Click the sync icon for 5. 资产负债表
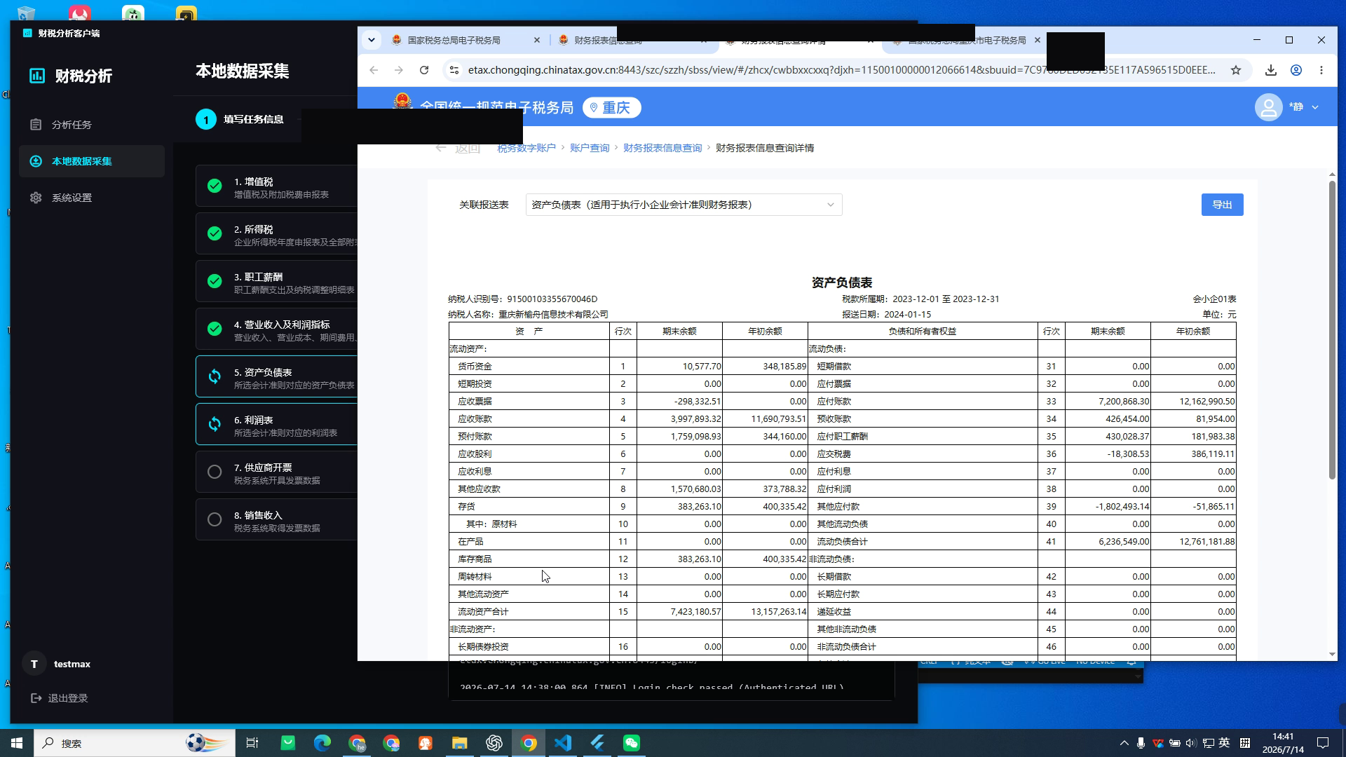The height and width of the screenshot is (757, 1346). pos(215,376)
